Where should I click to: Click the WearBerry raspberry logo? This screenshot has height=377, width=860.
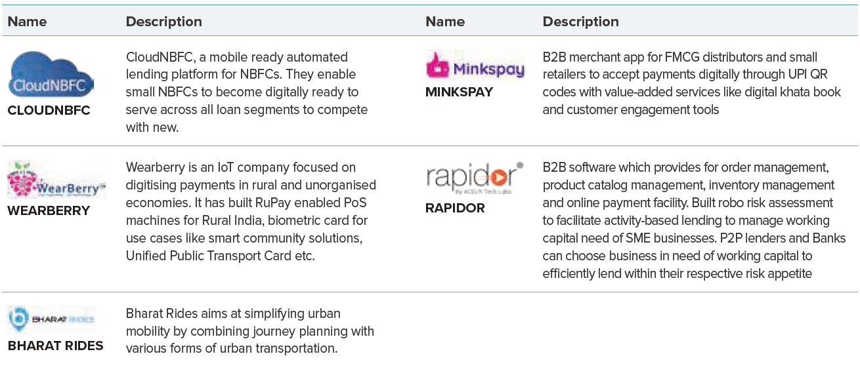click(56, 180)
